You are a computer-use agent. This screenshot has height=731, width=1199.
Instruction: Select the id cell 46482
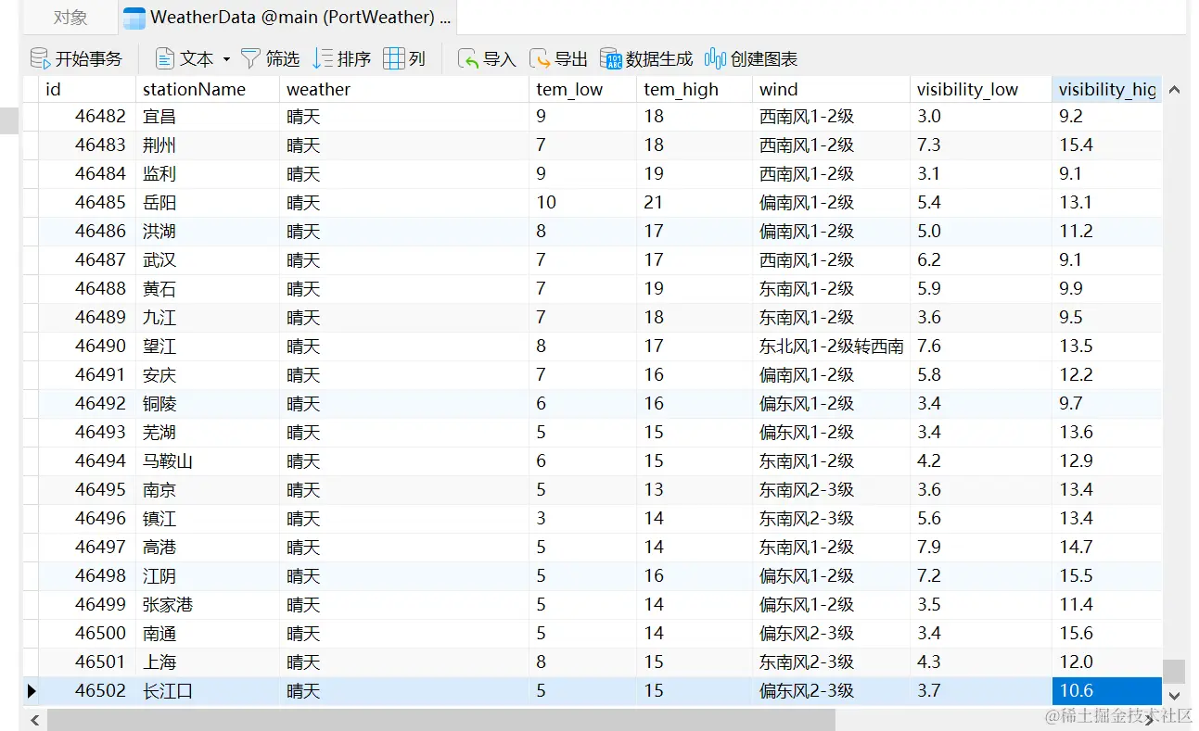[x=87, y=116]
